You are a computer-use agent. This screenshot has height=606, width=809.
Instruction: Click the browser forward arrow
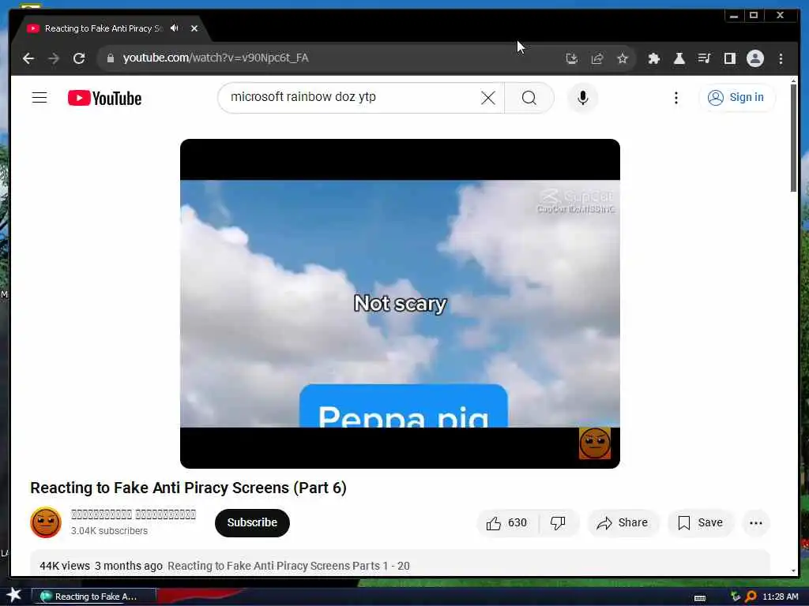[54, 58]
